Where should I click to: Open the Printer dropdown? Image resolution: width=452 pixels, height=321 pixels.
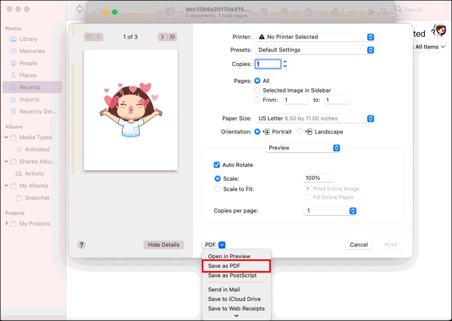(x=315, y=37)
